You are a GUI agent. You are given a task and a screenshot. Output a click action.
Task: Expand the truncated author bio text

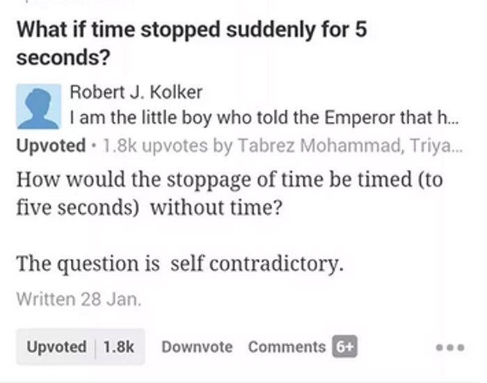[264, 118]
